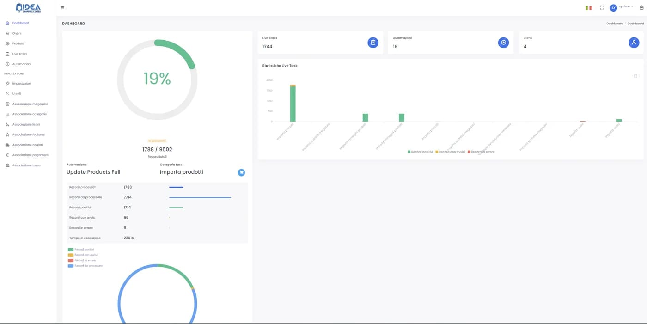Click the Record positivi value 1714
The image size is (647, 324).
click(128, 208)
